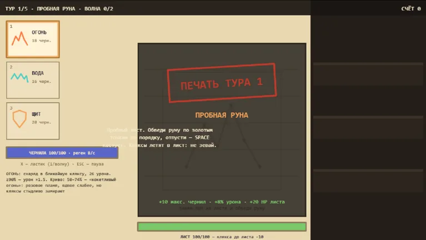Click the teal water wave icon
The image size is (426, 240).
[x=19, y=77]
